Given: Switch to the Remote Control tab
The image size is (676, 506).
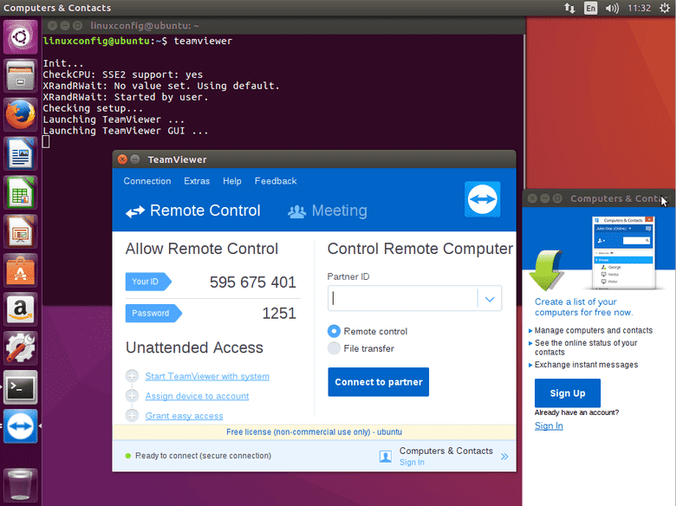Looking at the screenshot, I should [192, 211].
